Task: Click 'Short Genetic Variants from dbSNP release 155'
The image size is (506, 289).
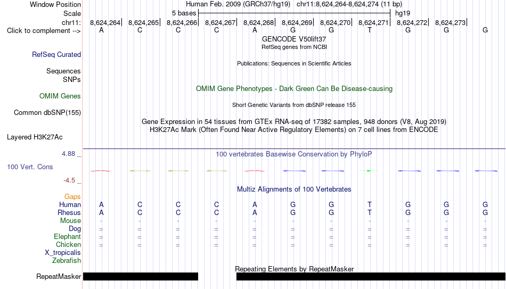Action: [x=294, y=105]
